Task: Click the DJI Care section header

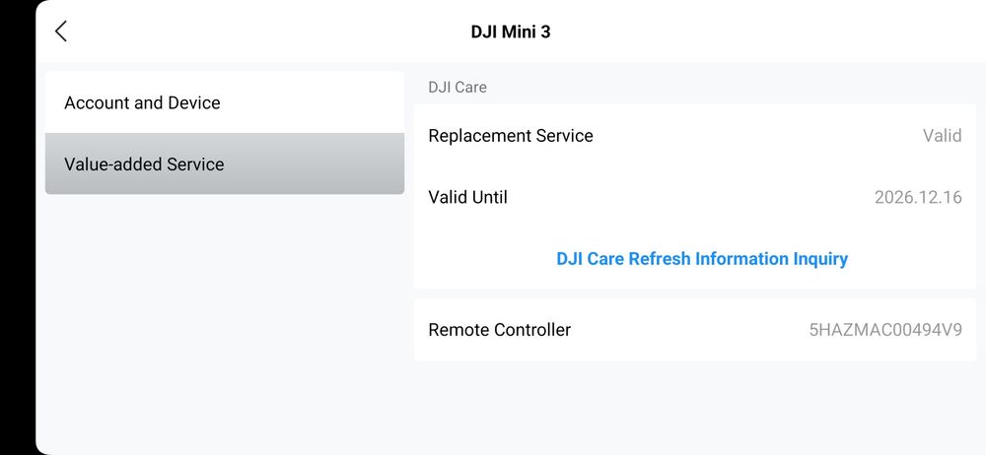Action: [458, 87]
